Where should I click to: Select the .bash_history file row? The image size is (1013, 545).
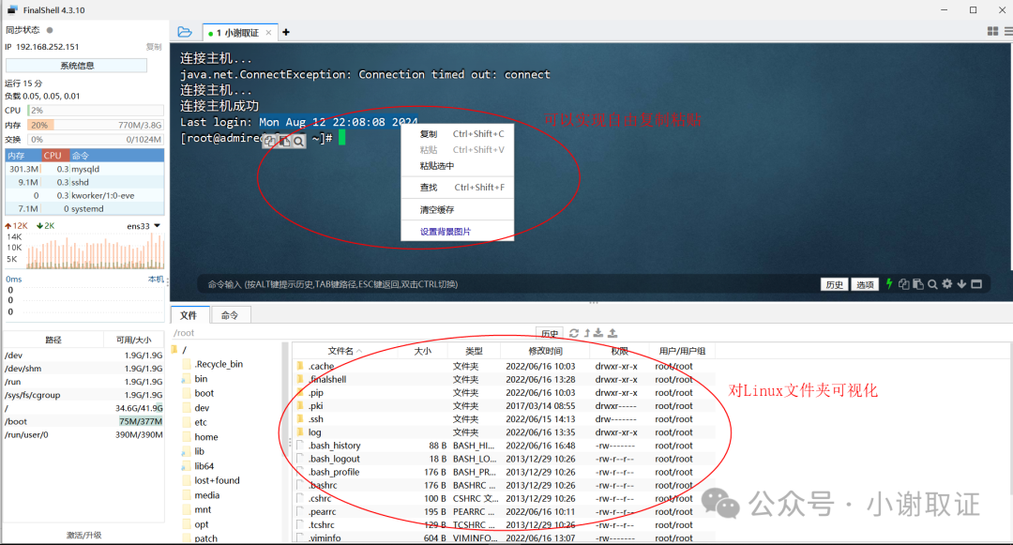pos(504,446)
